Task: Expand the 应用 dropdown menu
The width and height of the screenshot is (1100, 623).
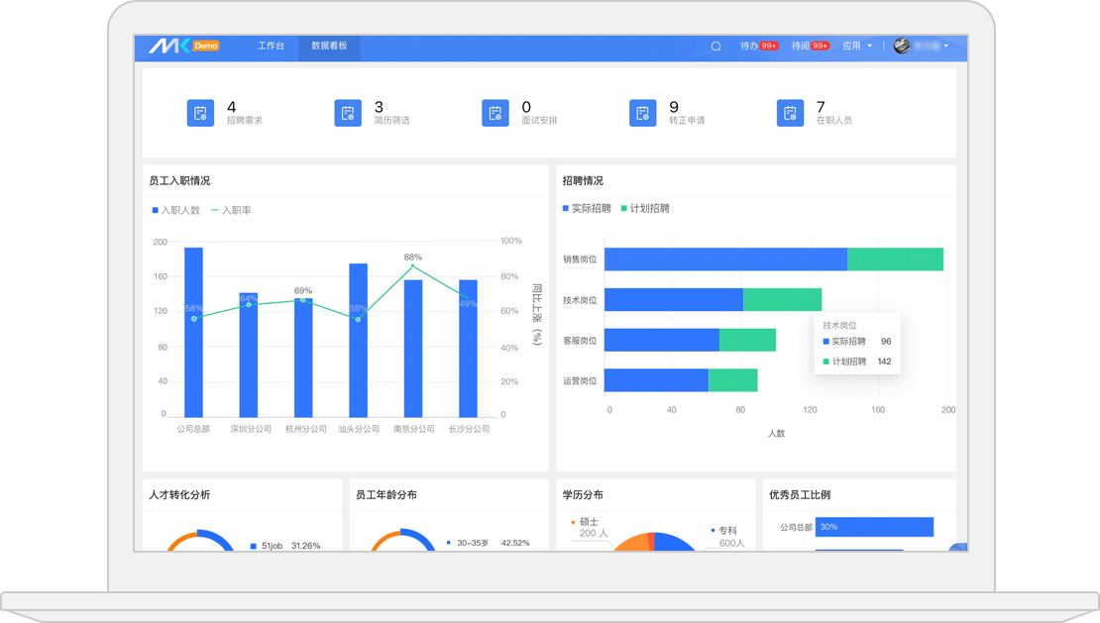Action: coord(857,47)
